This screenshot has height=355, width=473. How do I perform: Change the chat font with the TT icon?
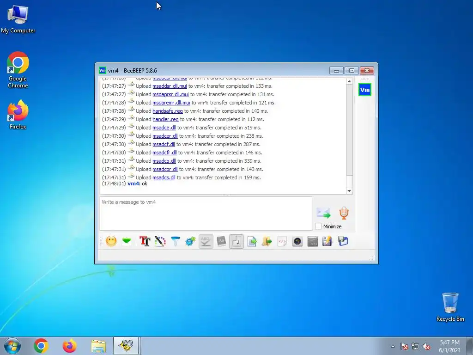(145, 241)
